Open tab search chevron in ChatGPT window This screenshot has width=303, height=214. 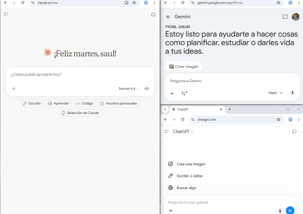(x=165, y=109)
